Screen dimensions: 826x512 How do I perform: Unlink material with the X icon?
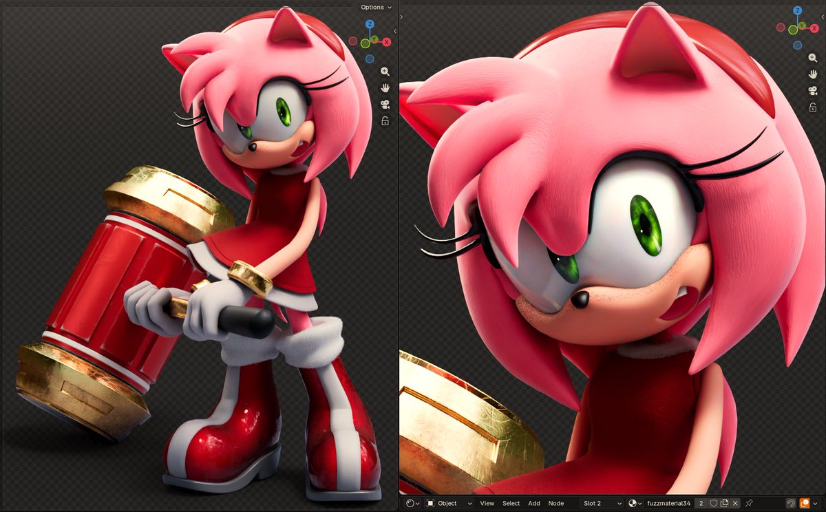tap(735, 503)
